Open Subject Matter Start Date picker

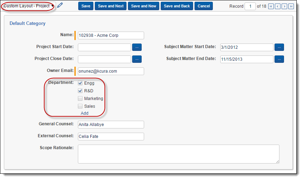click(279, 47)
